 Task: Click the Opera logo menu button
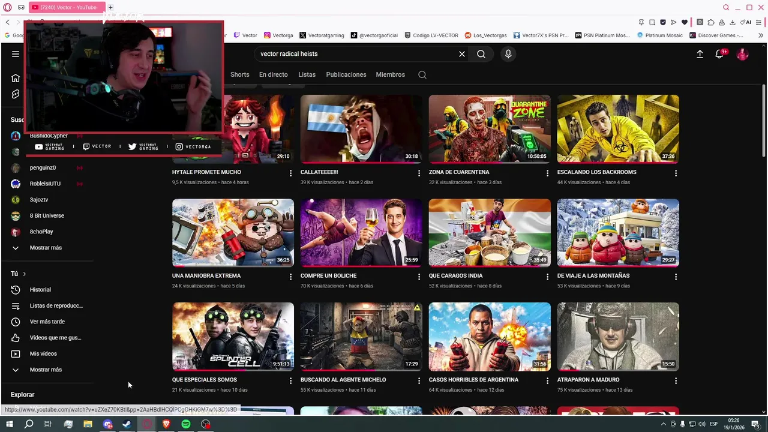[x=8, y=7]
